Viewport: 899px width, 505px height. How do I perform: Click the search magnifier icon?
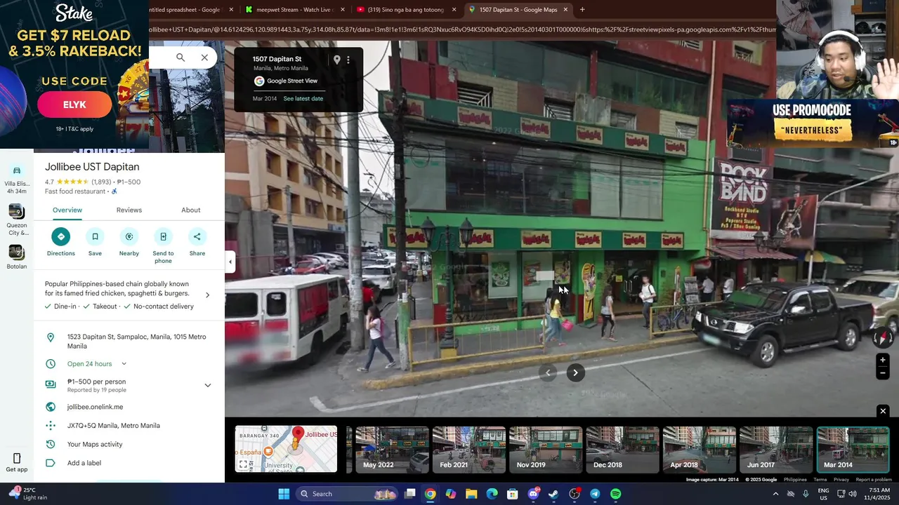(x=181, y=58)
